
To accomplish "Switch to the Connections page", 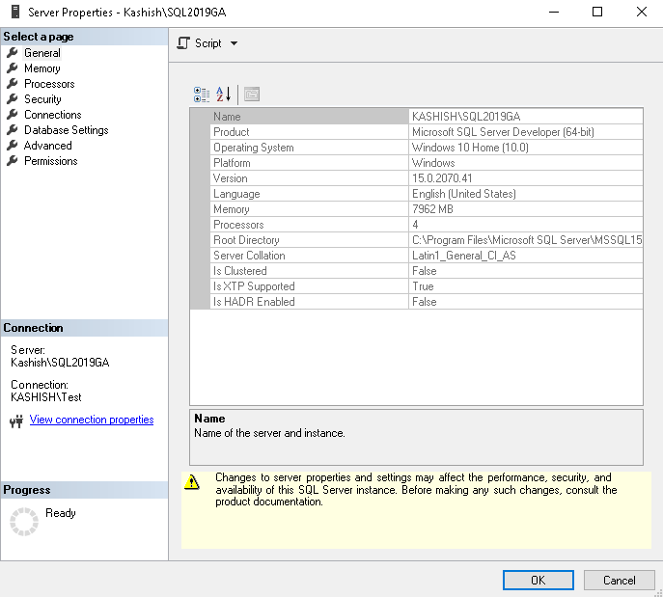I will 52,115.
